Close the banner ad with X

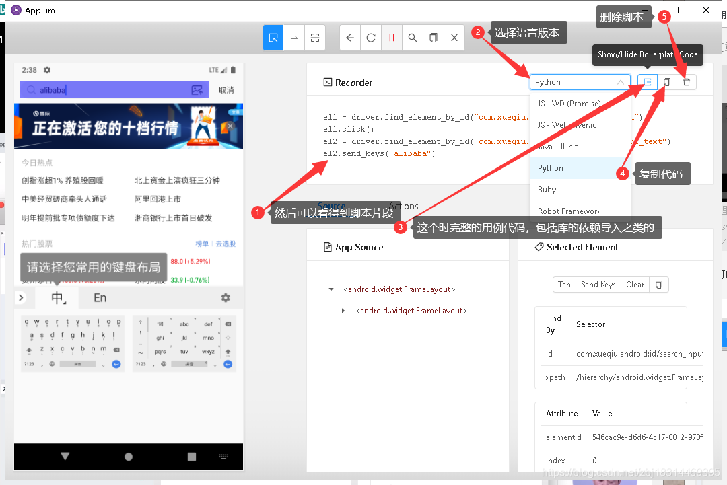tap(230, 126)
